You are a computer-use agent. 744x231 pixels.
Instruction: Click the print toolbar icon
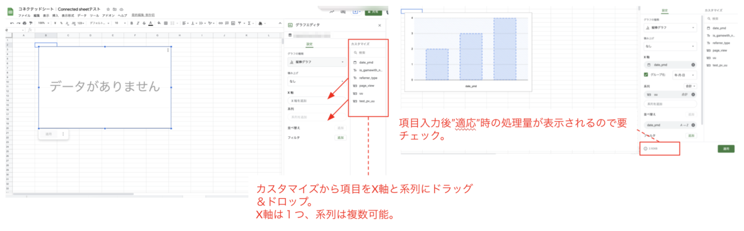point(25,23)
